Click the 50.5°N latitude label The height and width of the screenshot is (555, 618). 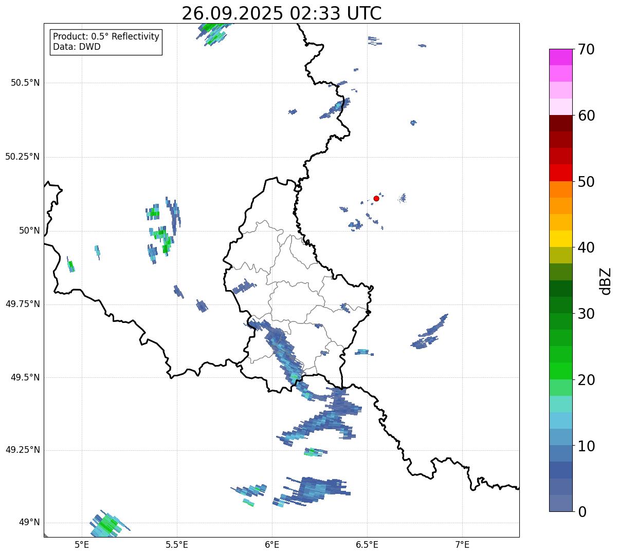pos(25,83)
